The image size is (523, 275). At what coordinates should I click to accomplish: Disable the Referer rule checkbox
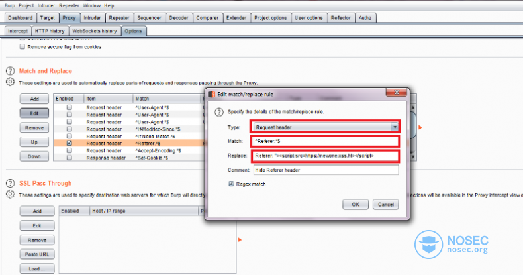pyautogui.click(x=69, y=143)
